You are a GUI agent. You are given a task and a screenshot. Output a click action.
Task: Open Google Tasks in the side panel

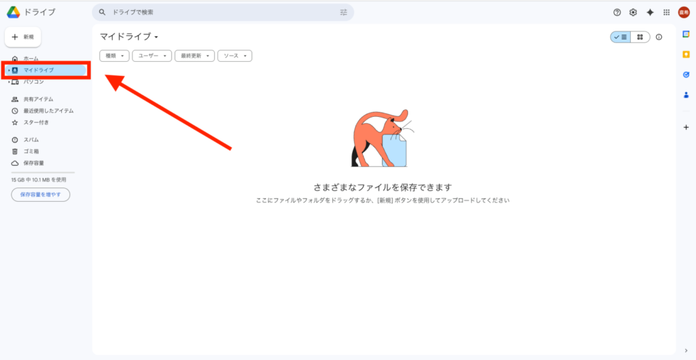686,75
